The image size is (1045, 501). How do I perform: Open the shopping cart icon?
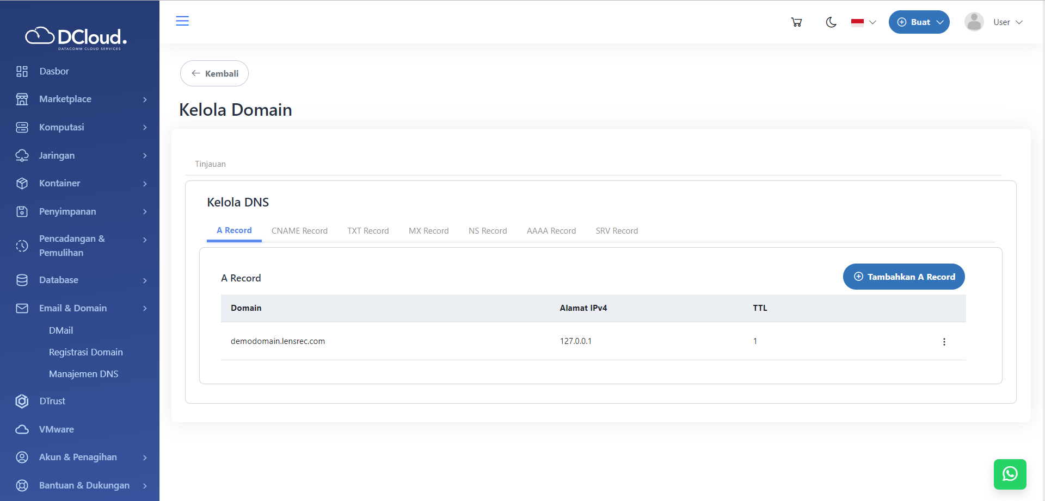click(796, 22)
